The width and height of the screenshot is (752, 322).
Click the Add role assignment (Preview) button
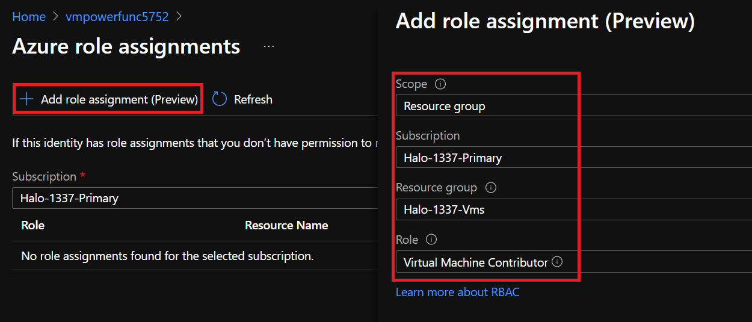click(108, 99)
